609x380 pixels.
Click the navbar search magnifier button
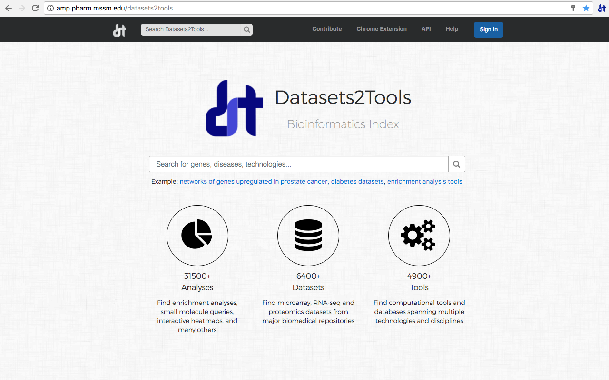click(247, 29)
